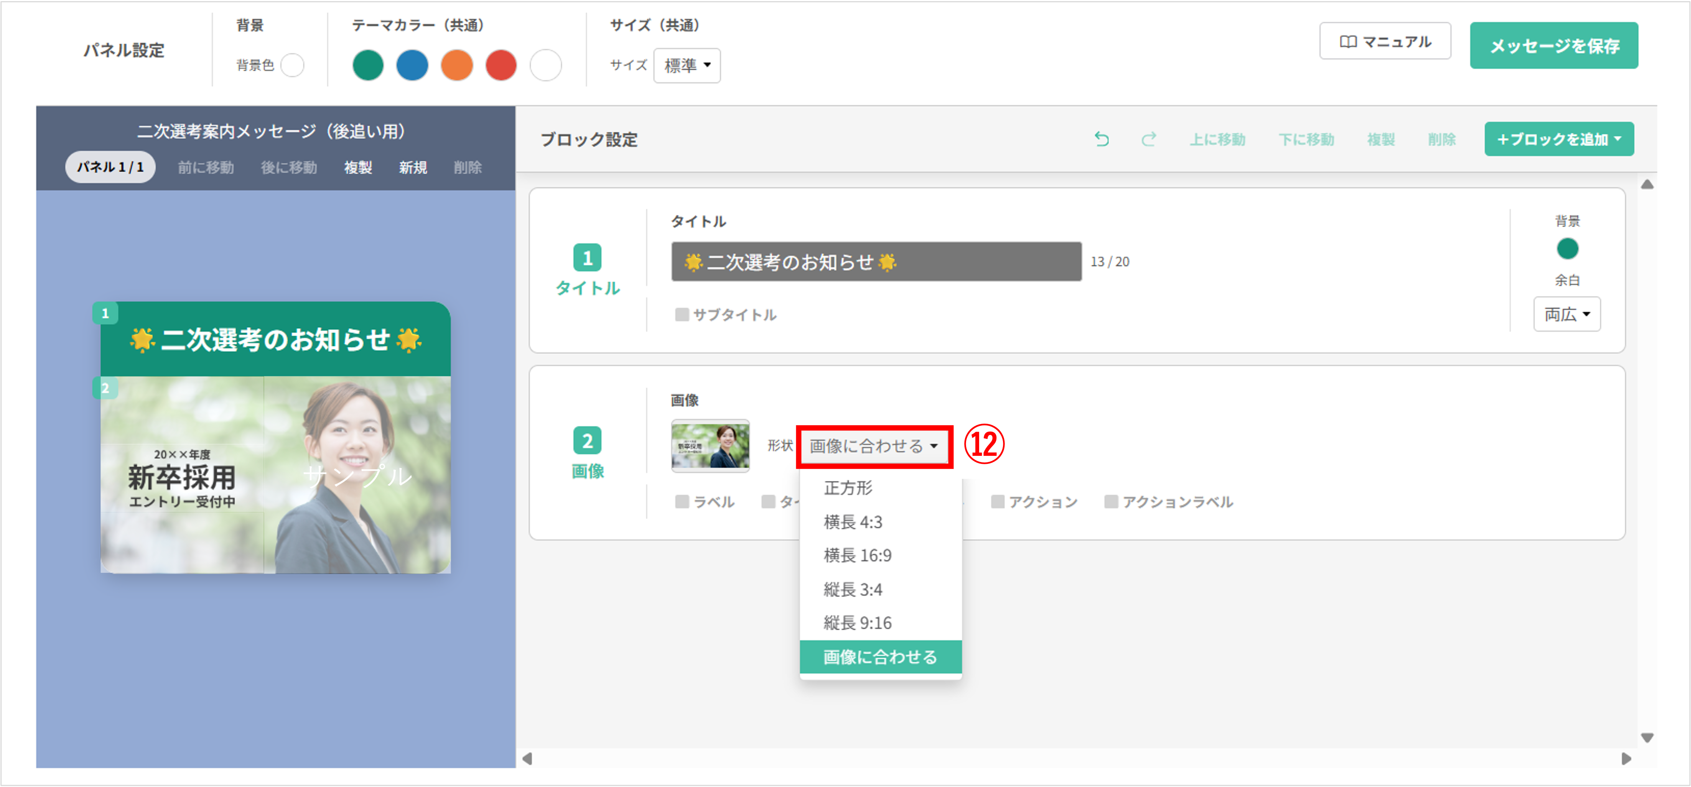
Task: Click 下に移動 to move block down
Action: click(1307, 139)
